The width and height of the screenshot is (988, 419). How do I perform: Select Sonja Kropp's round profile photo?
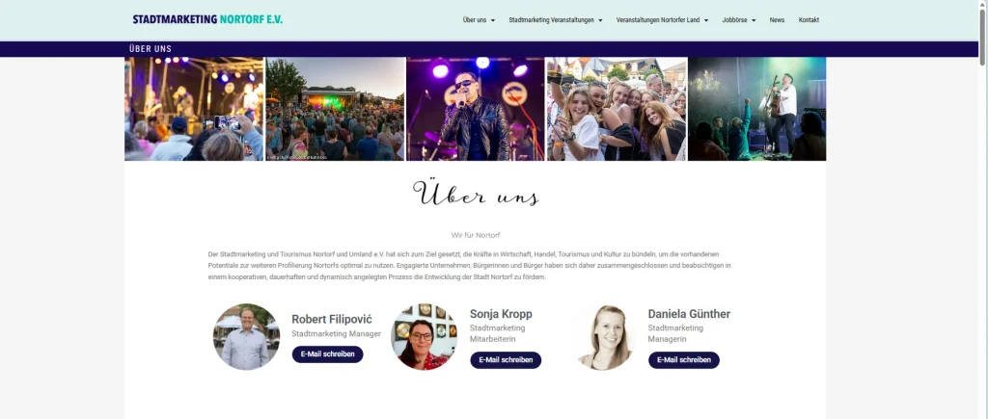click(x=425, y=336)
